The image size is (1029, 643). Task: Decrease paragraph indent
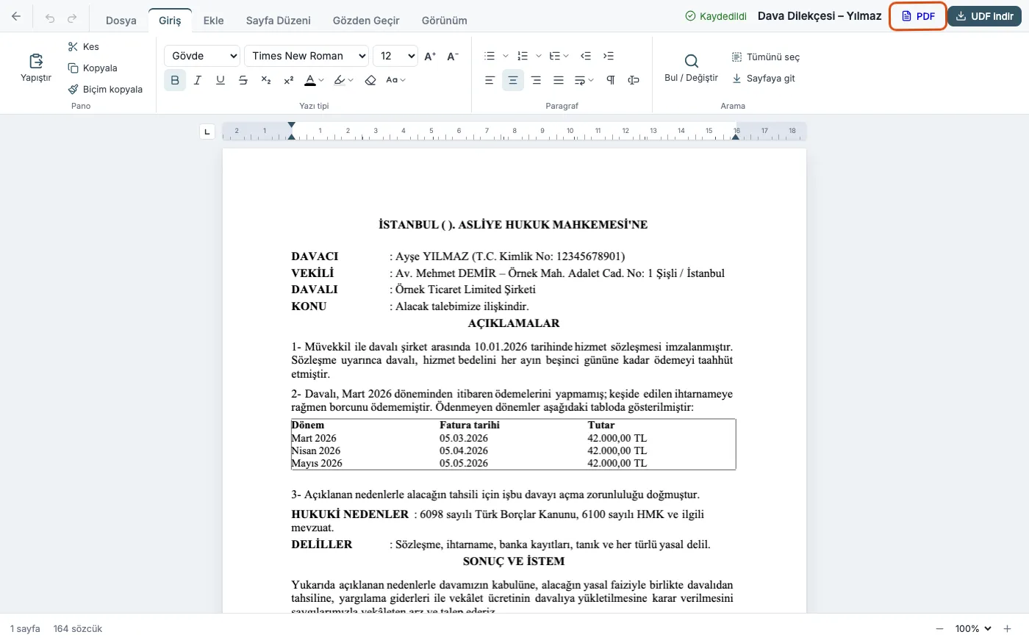(x=586, y=56)
